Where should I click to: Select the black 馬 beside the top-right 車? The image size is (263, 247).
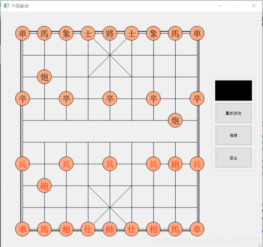coord(175,33)
